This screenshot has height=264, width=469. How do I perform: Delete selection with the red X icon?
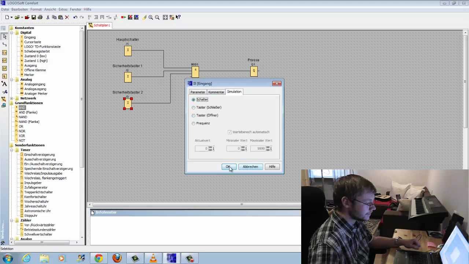(67, 17)
